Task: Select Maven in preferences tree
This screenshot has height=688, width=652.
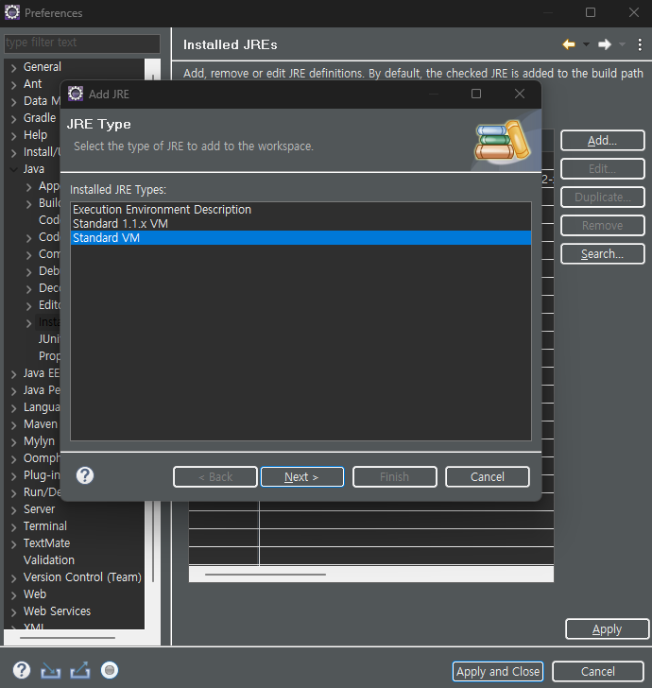Action: coord(41,424)
